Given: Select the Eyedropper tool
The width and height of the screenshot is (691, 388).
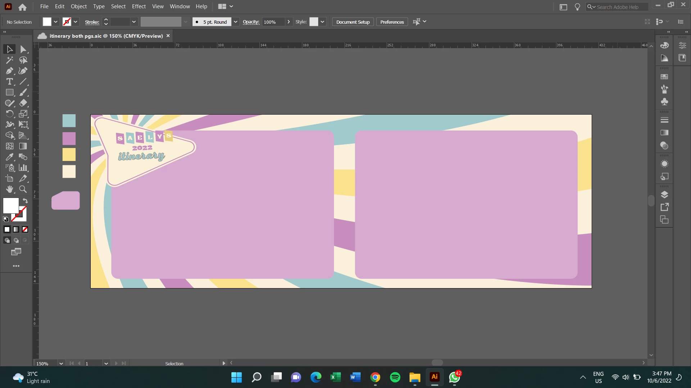Looking at the screenshot, I should point(9,157).
